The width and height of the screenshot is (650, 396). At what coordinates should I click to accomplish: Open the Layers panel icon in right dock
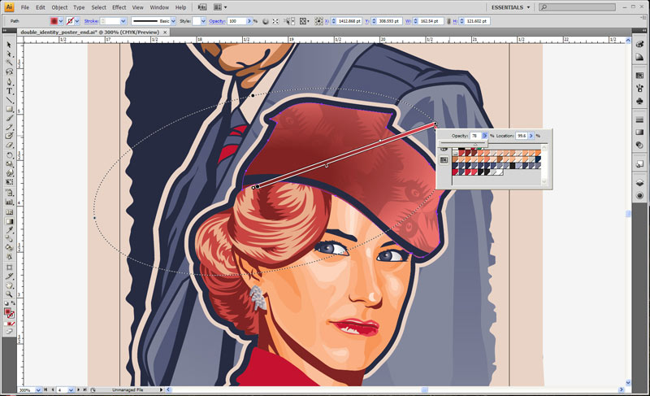point(639,183)
